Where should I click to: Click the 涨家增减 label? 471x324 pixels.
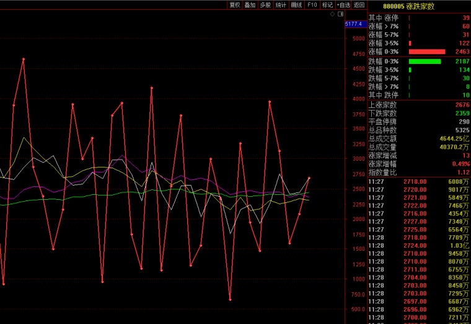pos(382,156)
